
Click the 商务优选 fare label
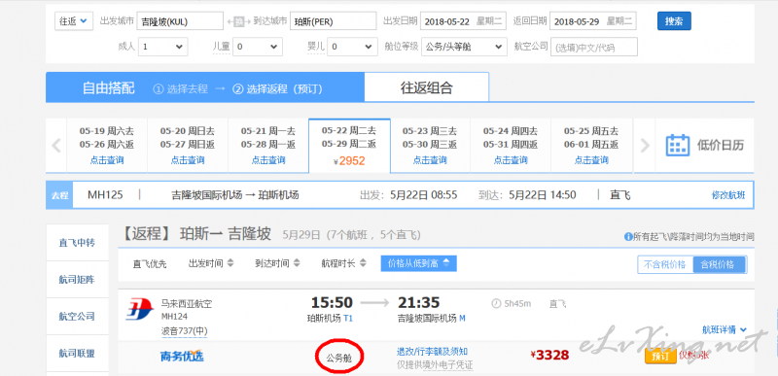click(182, 356)
